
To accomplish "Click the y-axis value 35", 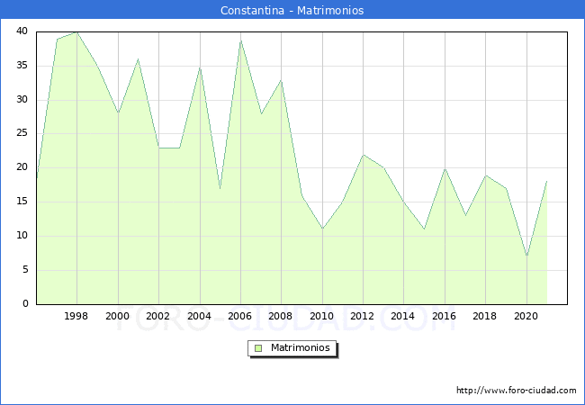I will (22, 66).
